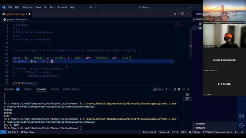Open the new terminal launch profile dropdown

[x=170, y=89]
